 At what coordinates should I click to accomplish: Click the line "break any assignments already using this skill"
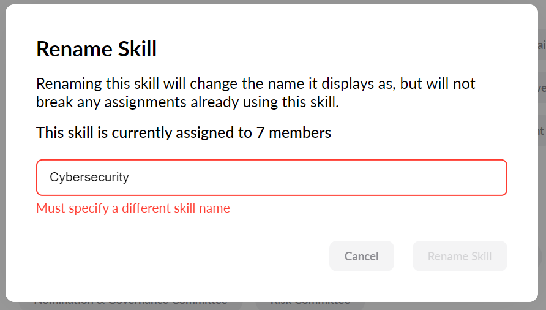(x=187, y=102)
